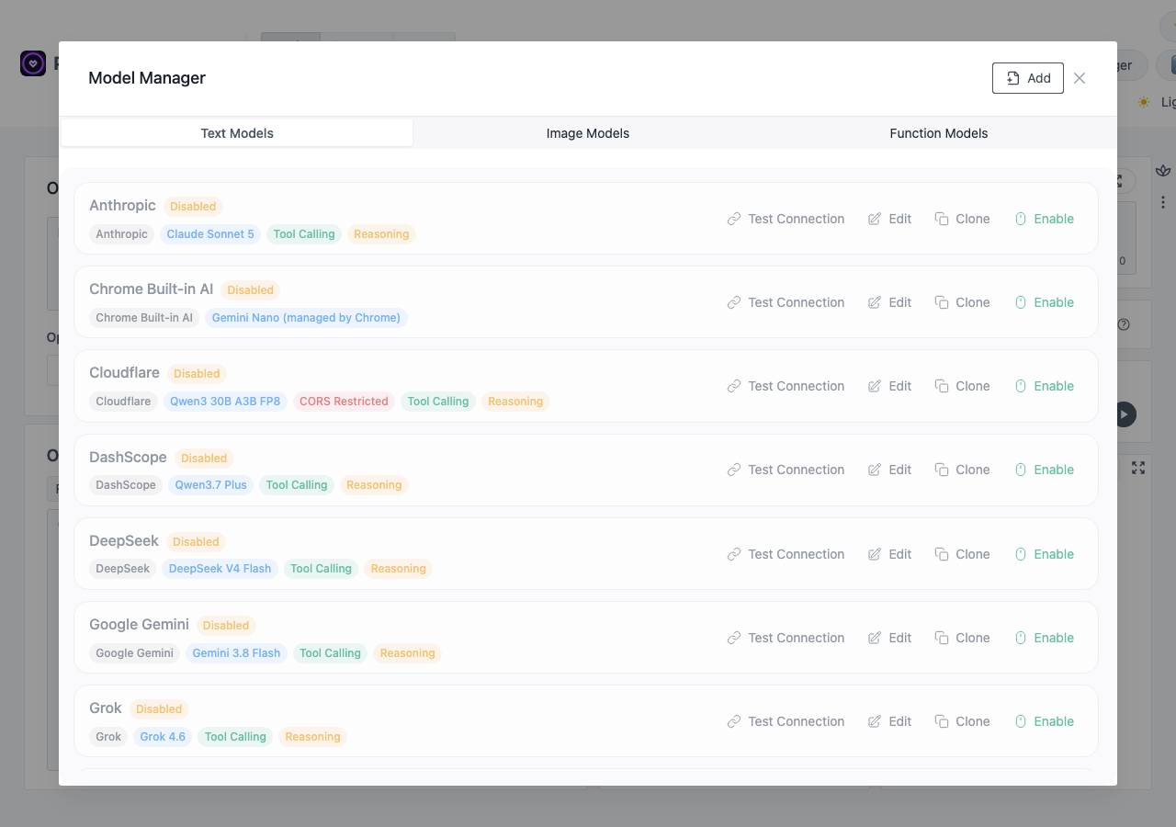Viewport: 1176px width, 827px height.
Task: Clone the Cloudflare model
Action: click(963, 386)
